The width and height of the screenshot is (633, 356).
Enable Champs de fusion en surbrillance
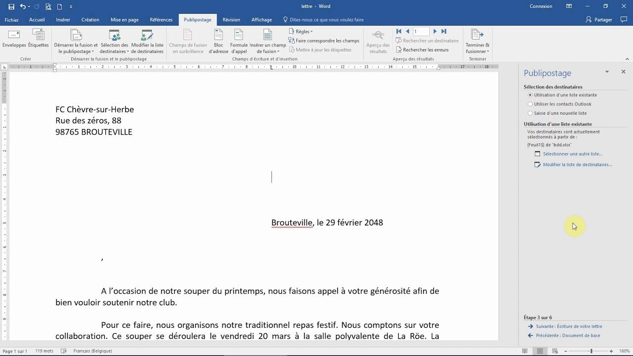coord(188,41)
